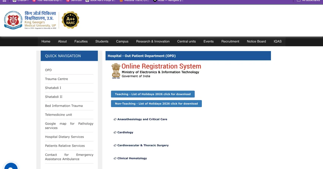
Task: Open the Notice Board menu
Action: click(x=256, y=41)
